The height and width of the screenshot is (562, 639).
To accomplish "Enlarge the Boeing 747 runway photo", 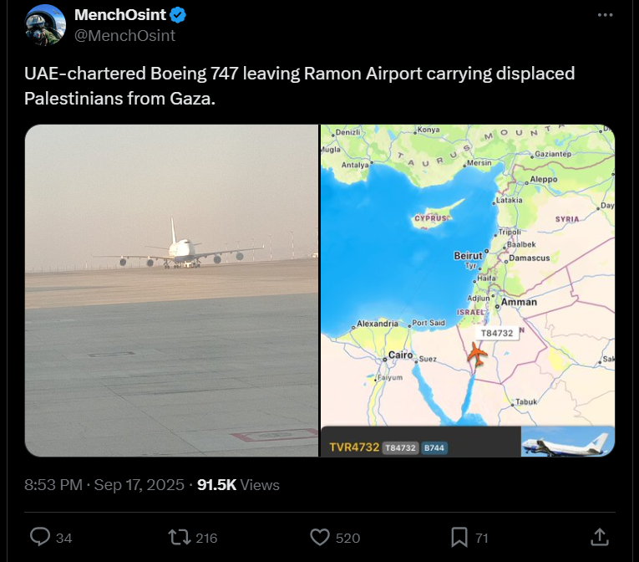I will pyautogui.click(x=171, y=290).
